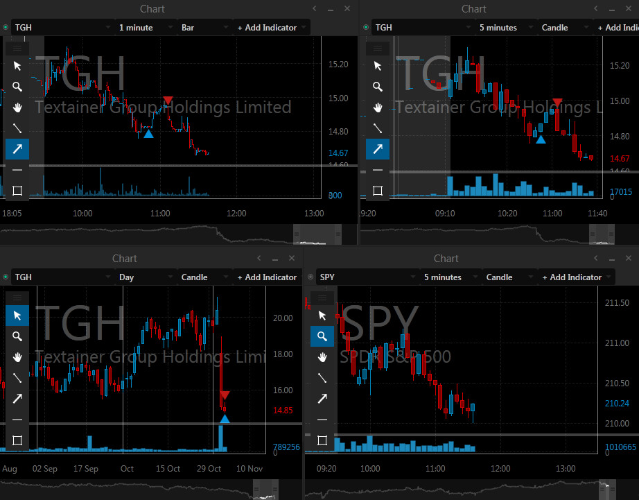Click the toolbar drag handle in TGH 1 minute chart
Image resolution: width=639 pixels, height=500 pixels.
pyautogui.click(x=17, y=48)
